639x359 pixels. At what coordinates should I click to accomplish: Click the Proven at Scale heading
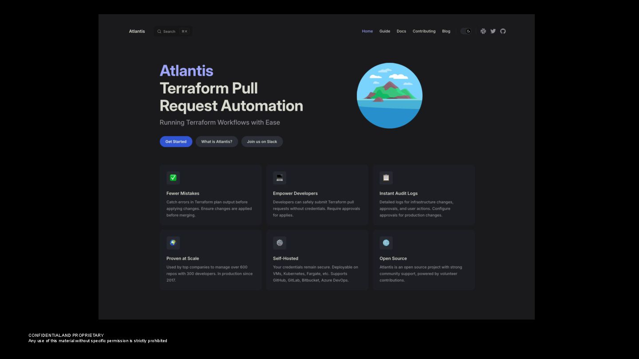pyautogui.click(x=182, y=258)
